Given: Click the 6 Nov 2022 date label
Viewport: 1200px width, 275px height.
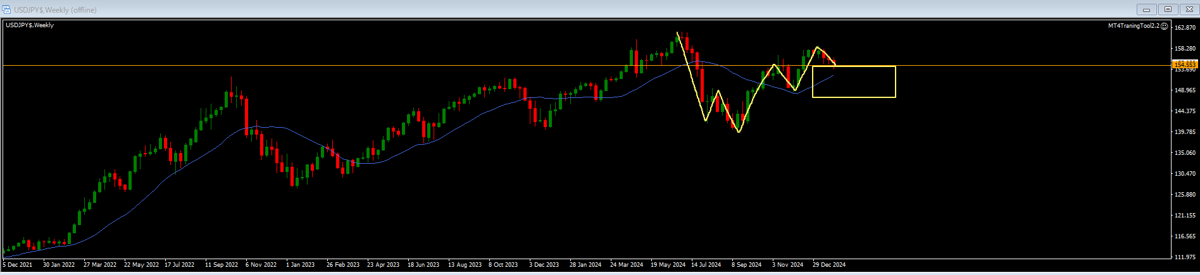Looking at the screenshot, I should coord(261,265).
